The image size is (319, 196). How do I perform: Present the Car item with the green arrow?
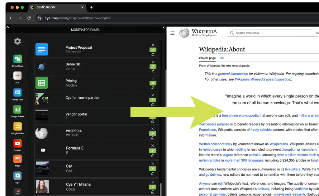click(153, 169)
